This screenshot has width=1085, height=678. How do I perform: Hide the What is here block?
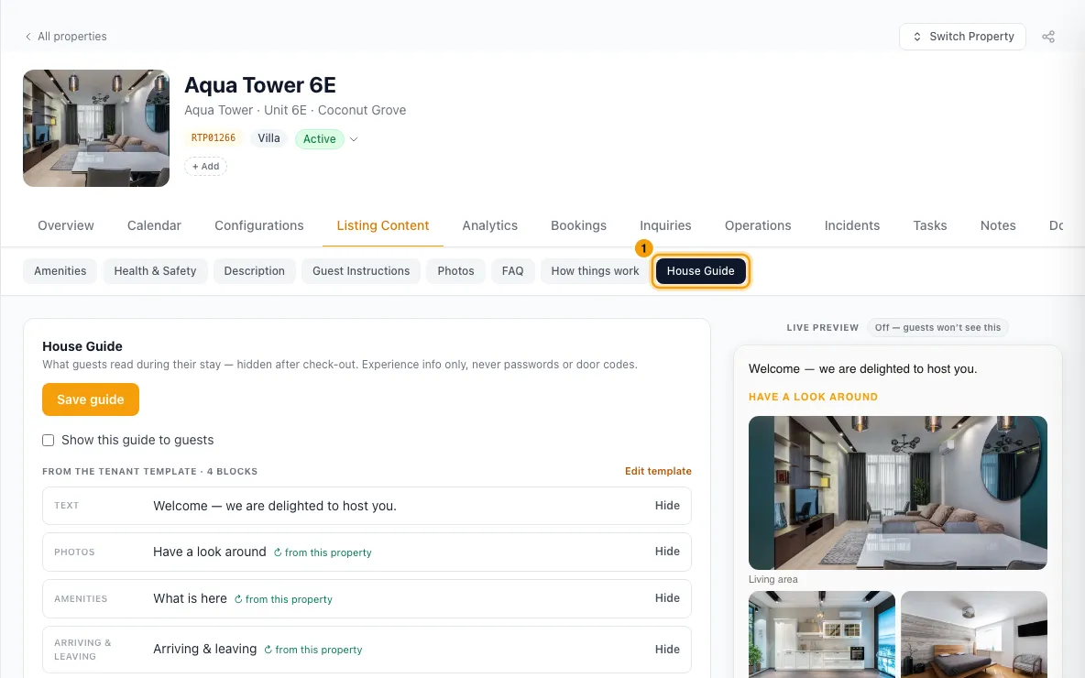pos(667,598)
